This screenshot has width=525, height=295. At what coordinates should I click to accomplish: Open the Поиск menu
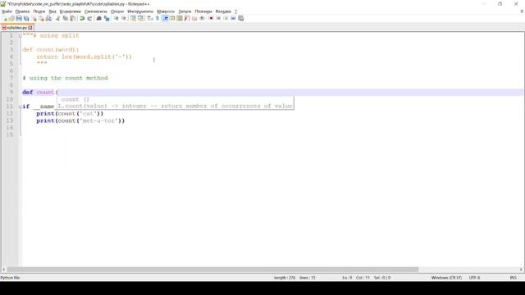tap(39, 11)
